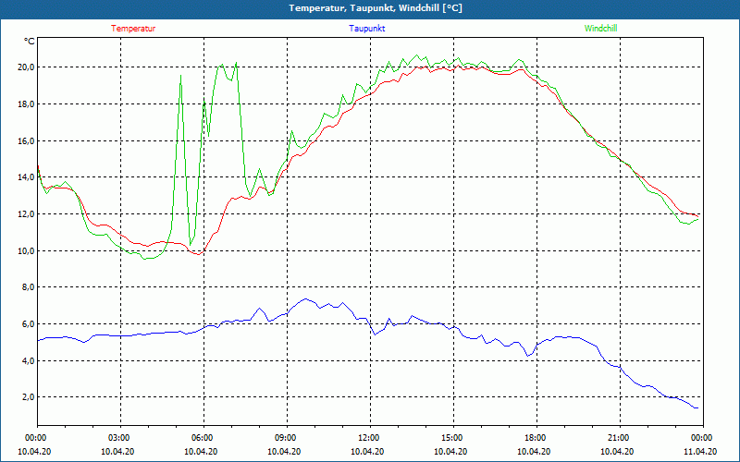Click the 21:00 time label
Viewport: 740px width, 462px height.
(x=617, y=437)
